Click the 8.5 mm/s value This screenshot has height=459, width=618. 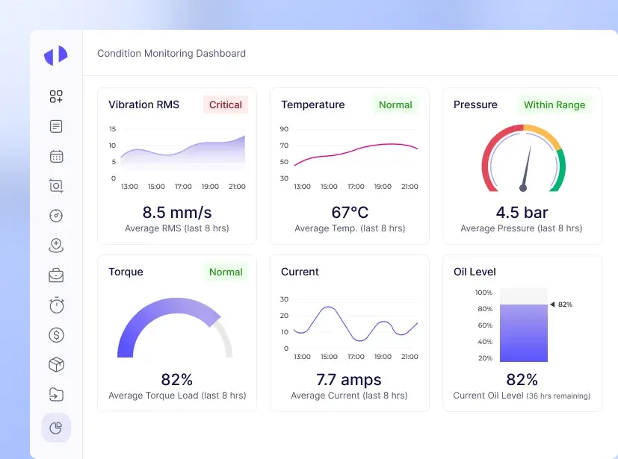coord(177,213)
